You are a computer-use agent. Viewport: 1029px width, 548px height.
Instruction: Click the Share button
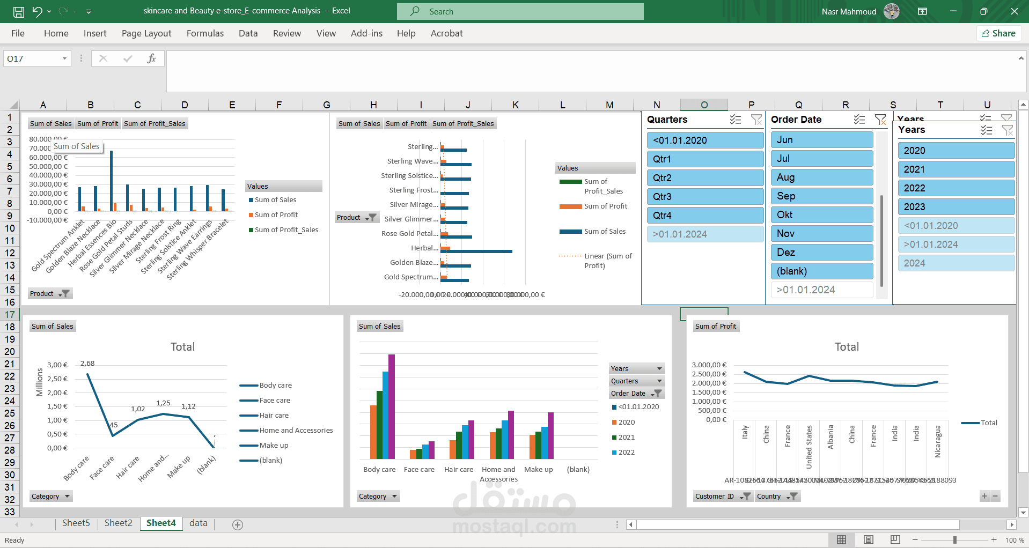tap(998, 33)
